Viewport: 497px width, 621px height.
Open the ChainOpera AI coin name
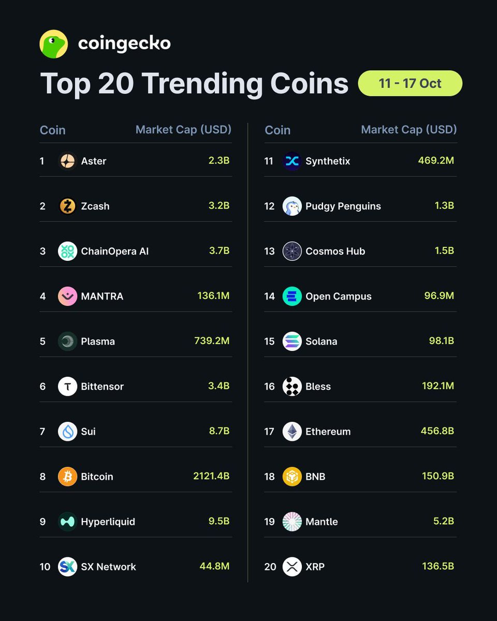tap(114, 251)
